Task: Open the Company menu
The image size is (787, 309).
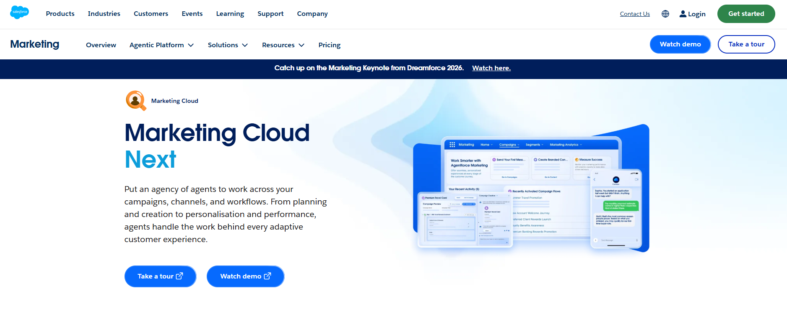Action: [312, 14]
